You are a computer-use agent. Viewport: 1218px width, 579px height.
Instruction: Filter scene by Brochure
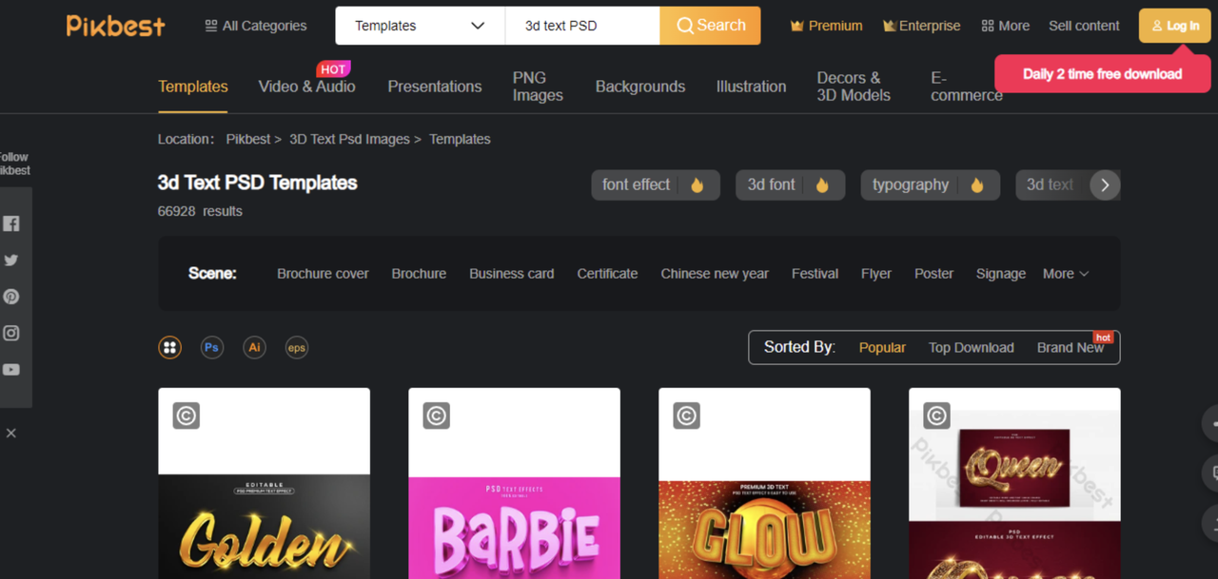(419, 274)
